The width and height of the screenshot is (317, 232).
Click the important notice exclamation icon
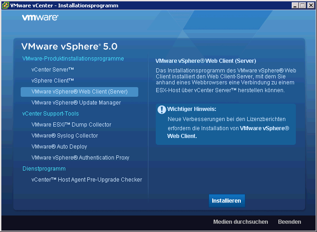162,110
